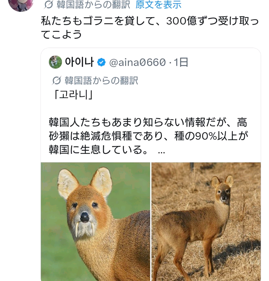
Task: Tap the translation icon above main tweet
Action: (49, 5)
